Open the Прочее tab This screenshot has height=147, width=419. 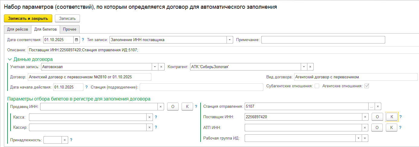coord(69,29)
